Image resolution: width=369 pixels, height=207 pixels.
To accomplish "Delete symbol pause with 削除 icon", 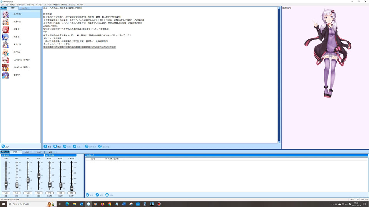I will coord(107,195).
